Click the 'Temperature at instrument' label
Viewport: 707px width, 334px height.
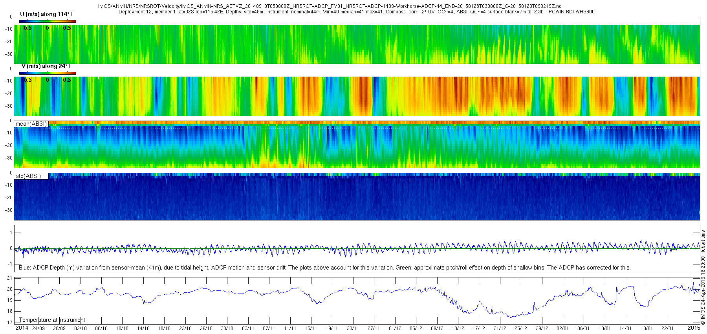pyautogui.click(x=52, y=320)
